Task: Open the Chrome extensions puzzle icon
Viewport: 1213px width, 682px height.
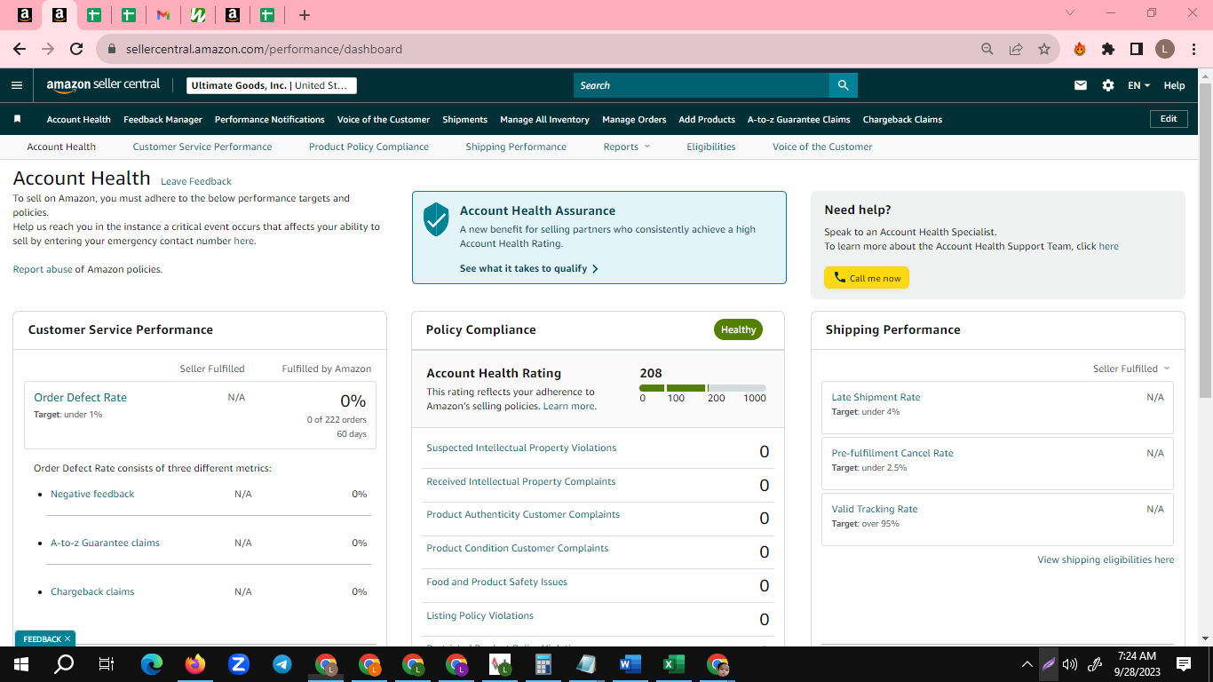Action: (1108, 50)
